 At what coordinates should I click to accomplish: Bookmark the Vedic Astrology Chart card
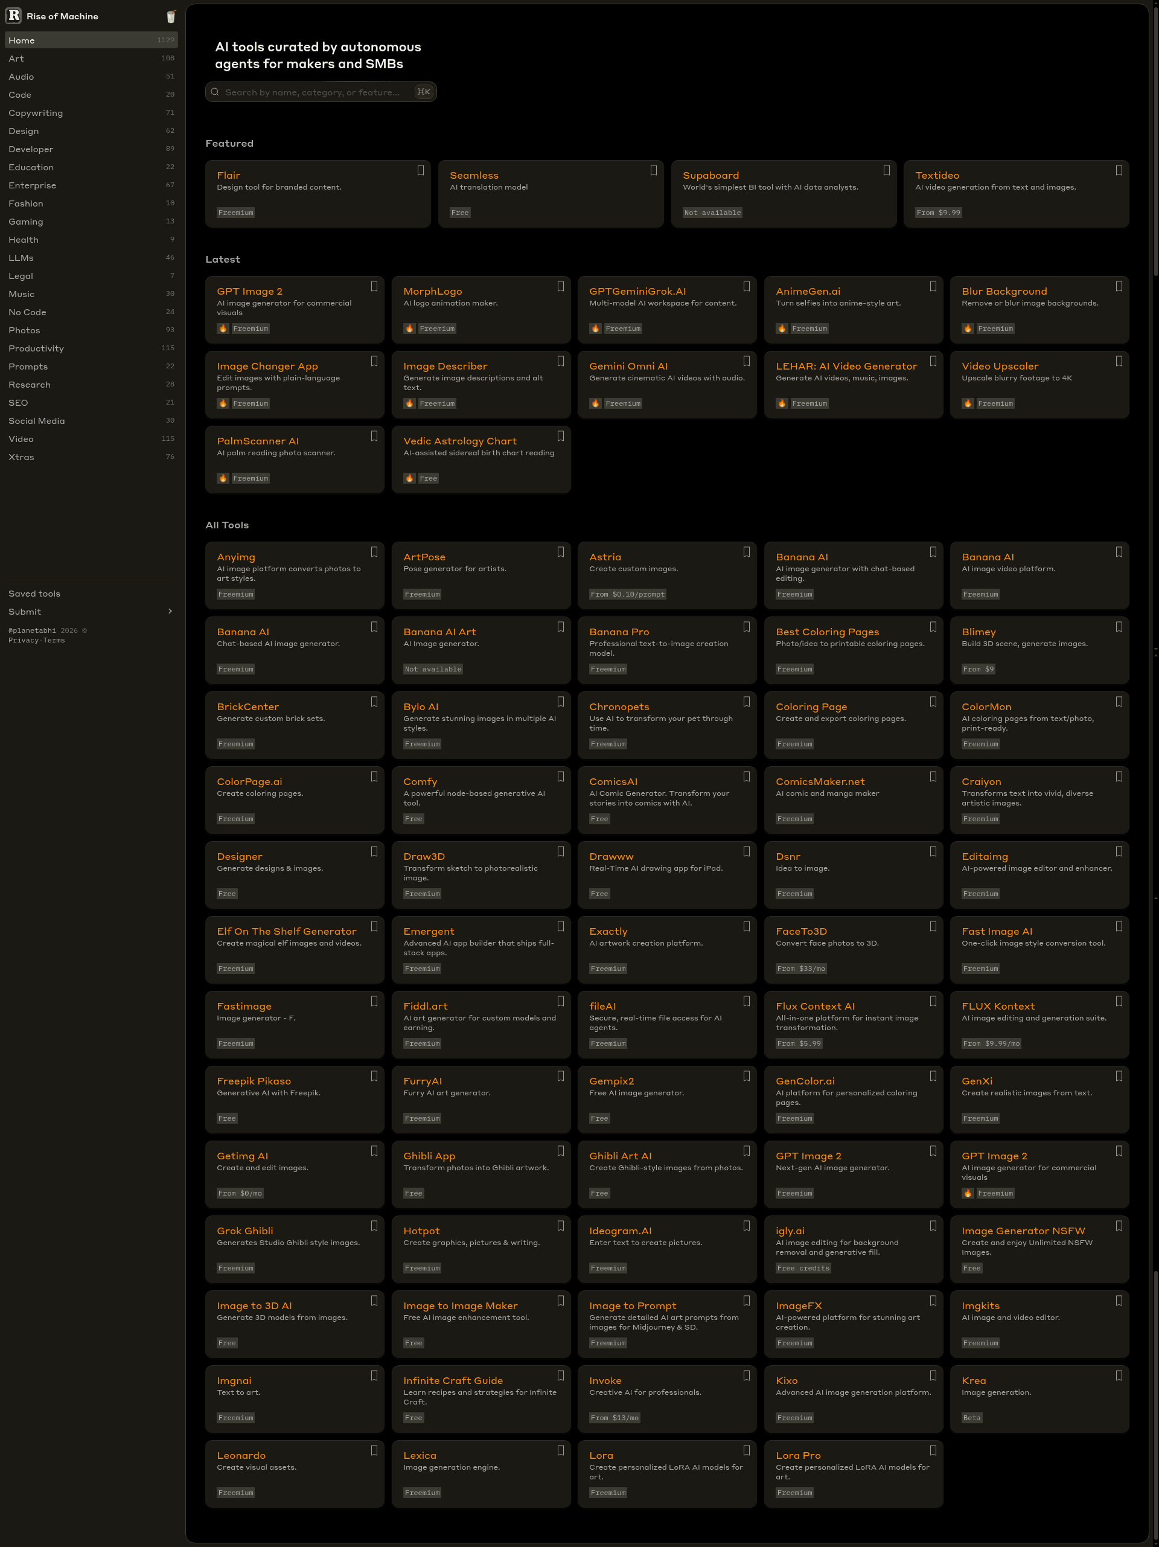(x=561, y=436)
